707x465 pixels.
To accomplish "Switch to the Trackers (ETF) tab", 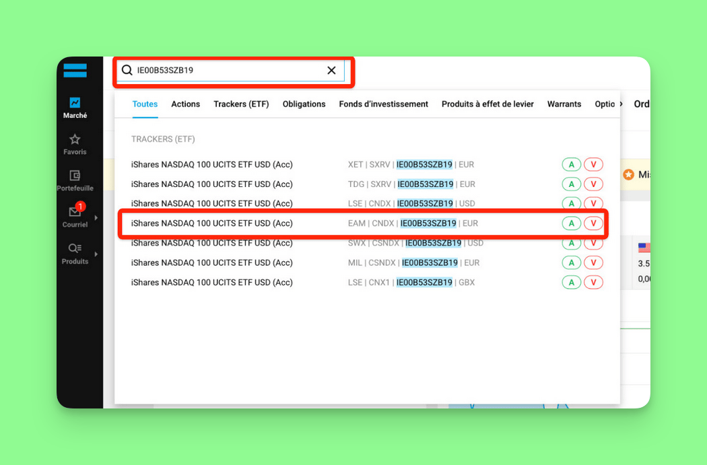I will coord(241,104).
